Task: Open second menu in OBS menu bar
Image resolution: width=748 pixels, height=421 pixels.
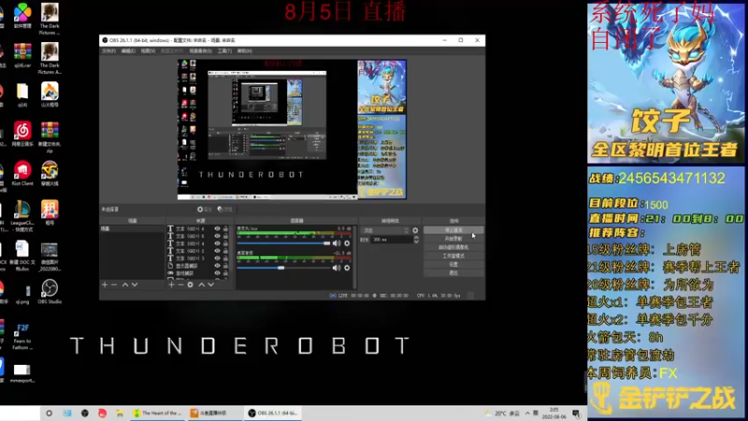Action: coord(128,51)
